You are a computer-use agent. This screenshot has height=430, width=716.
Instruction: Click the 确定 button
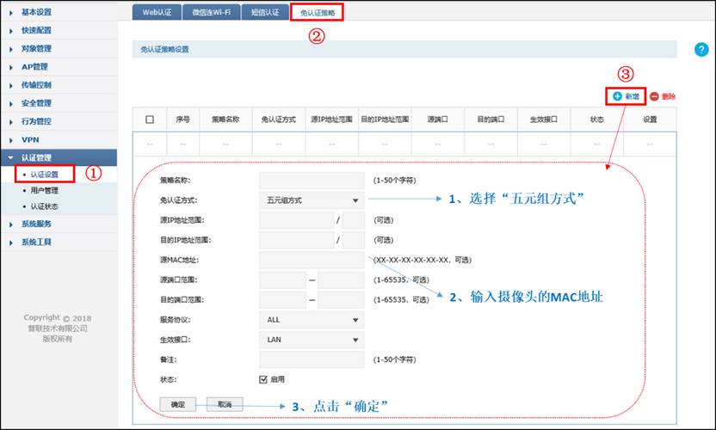pos(178,403)
